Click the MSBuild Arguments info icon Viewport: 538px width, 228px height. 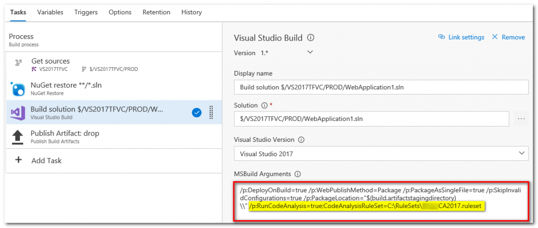(297, 174)
